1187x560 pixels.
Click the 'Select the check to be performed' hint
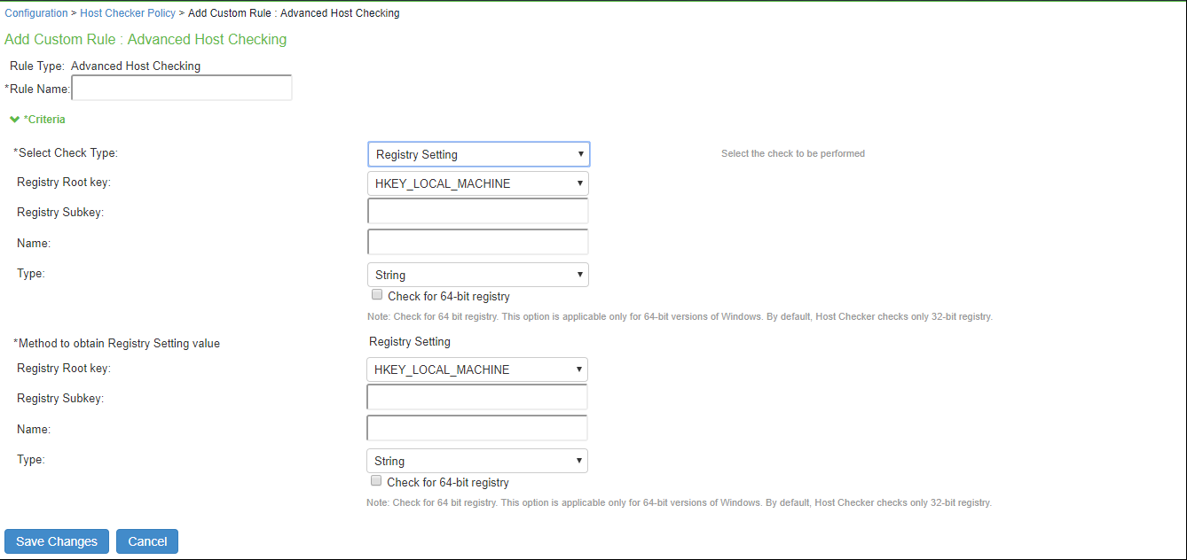pos(793,153)
